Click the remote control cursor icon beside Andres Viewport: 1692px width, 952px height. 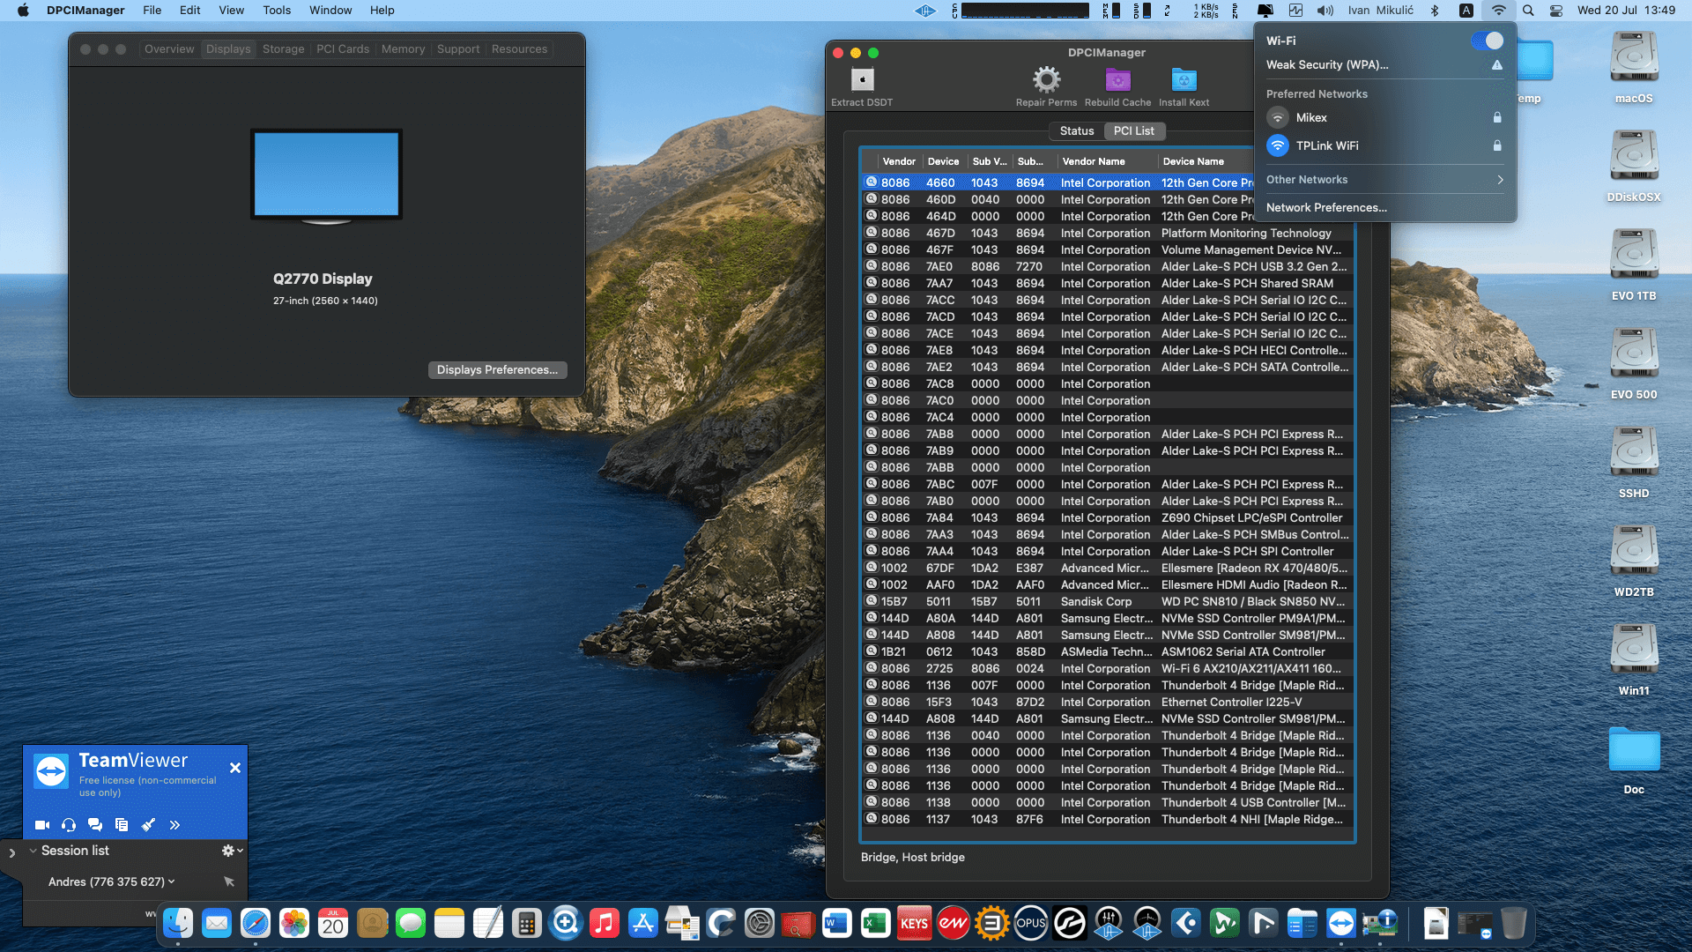pyautogui.click(x=229, y=881)
